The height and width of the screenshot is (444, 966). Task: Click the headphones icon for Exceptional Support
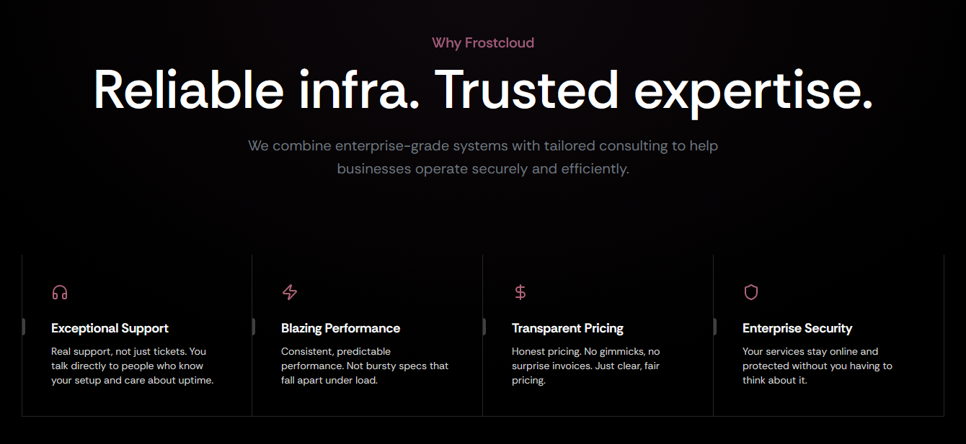pos(60,292)
